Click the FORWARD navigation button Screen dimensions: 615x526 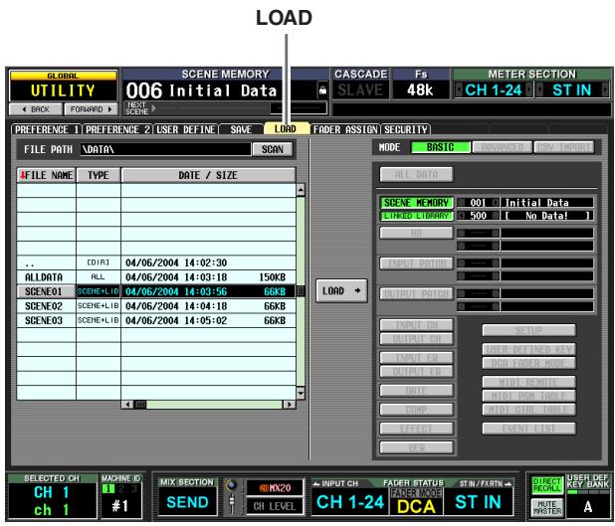(91, 109)
